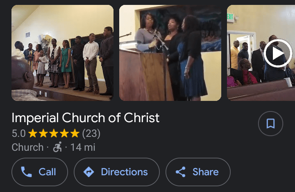The image size is (295, 192).
Task: Open photo of youth group on stage
Action: coord(62,53)
